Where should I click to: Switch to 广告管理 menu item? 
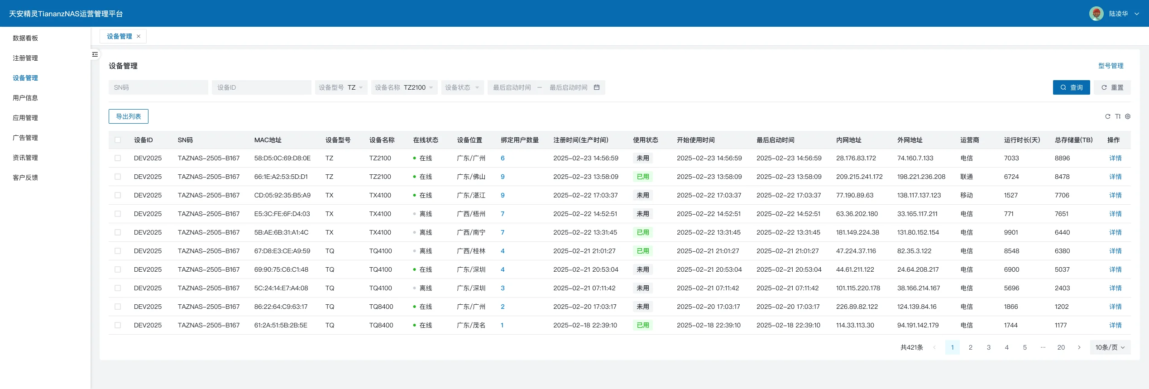click(x=25, y=138)
